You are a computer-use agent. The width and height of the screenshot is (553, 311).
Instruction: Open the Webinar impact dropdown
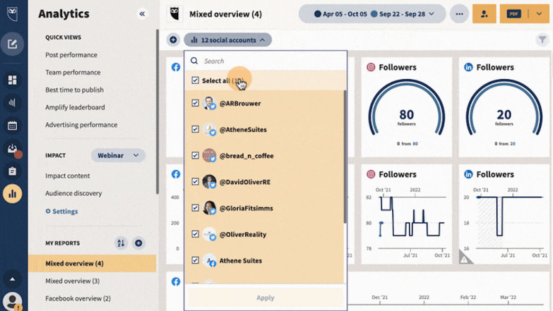(x=118, y=155)
